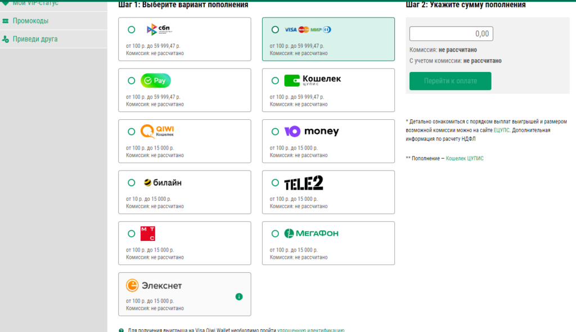Select the МегаФон radio button
The image size is (576, 332).
click(274, 234)
